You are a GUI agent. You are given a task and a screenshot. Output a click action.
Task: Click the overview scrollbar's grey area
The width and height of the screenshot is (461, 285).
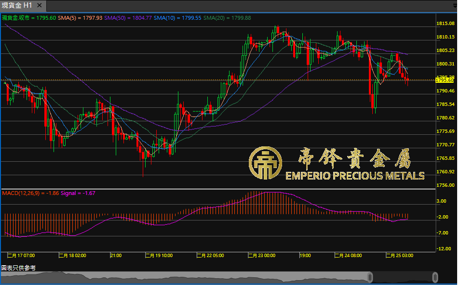193,277
